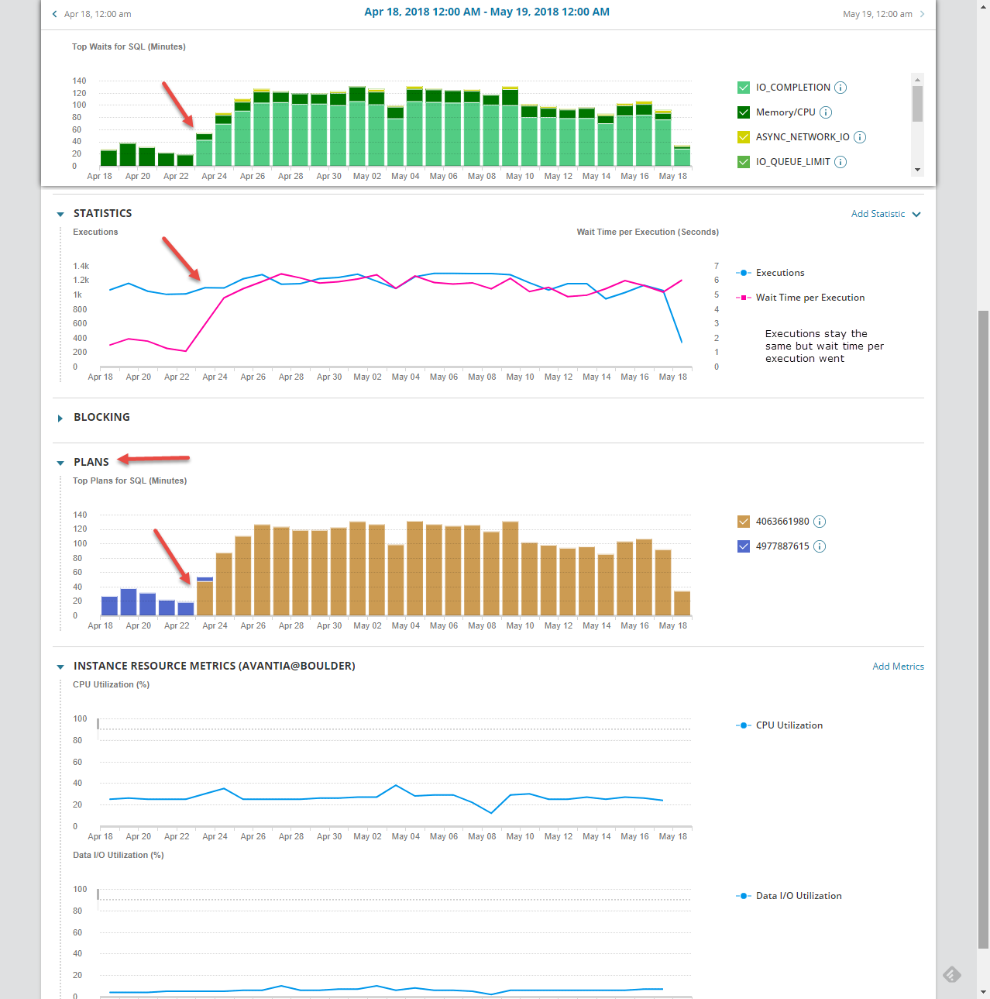Toggle plan 4977887615 checkbox

(x=744, y=546)
